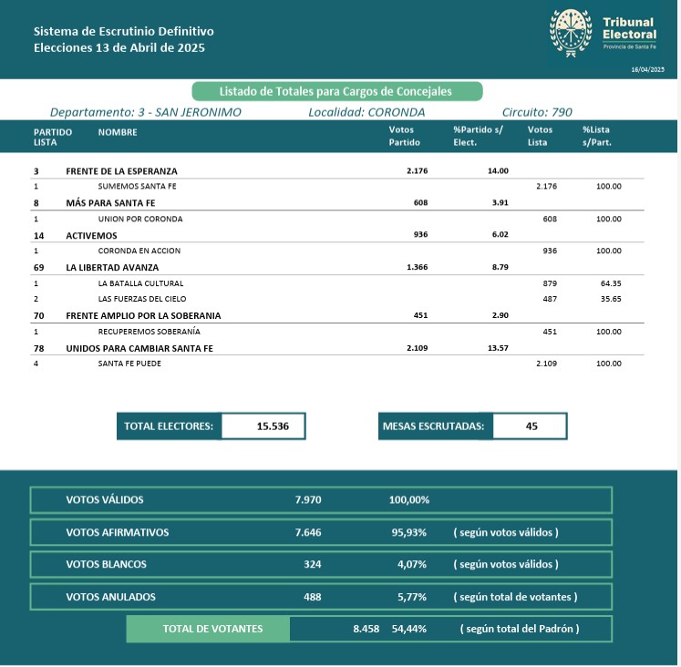Click the 8.79 party percentage
The width and height of the screenshot is (681, 667).
point(500,267)
